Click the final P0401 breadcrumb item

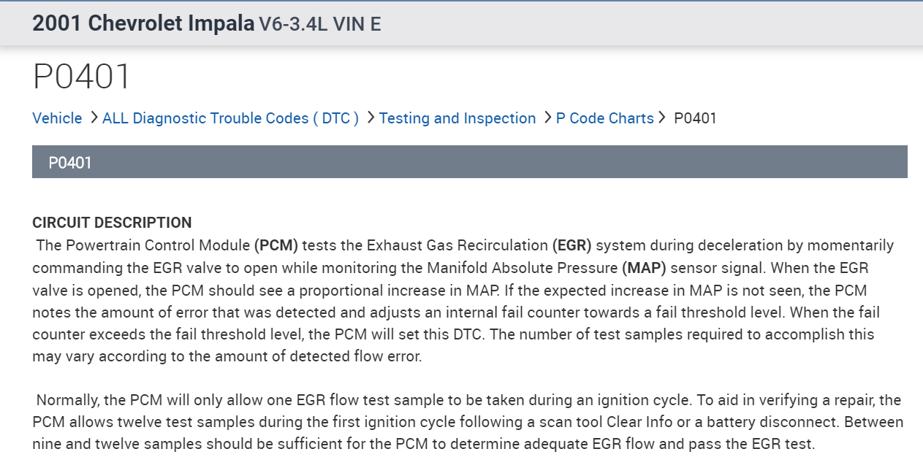pyautogui.click(x=695, y=118)
